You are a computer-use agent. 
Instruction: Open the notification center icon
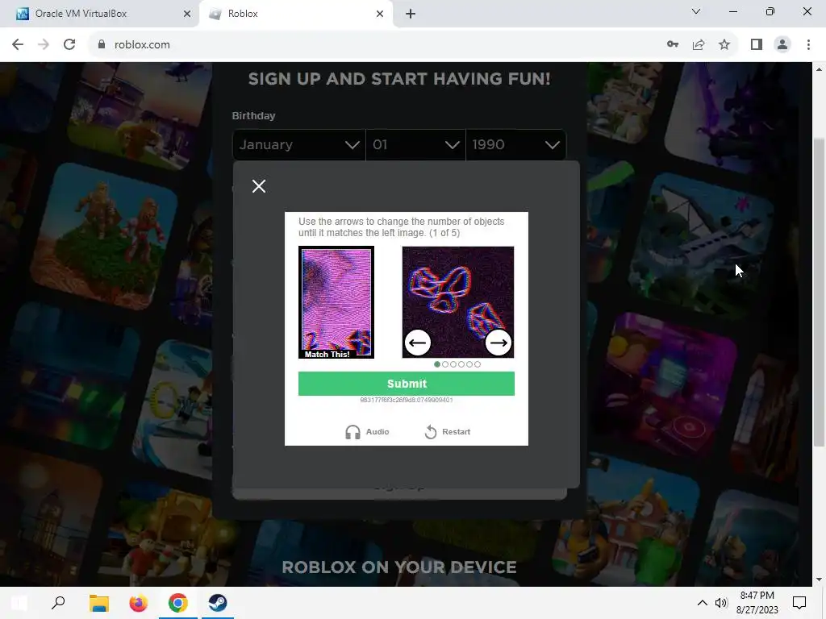(x=799, y=603)
